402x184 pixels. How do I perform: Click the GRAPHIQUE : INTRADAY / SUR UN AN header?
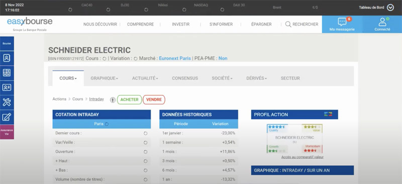point(303,170)
